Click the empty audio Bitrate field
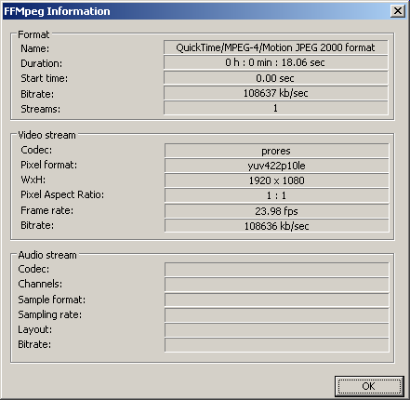 coord(276,345)
